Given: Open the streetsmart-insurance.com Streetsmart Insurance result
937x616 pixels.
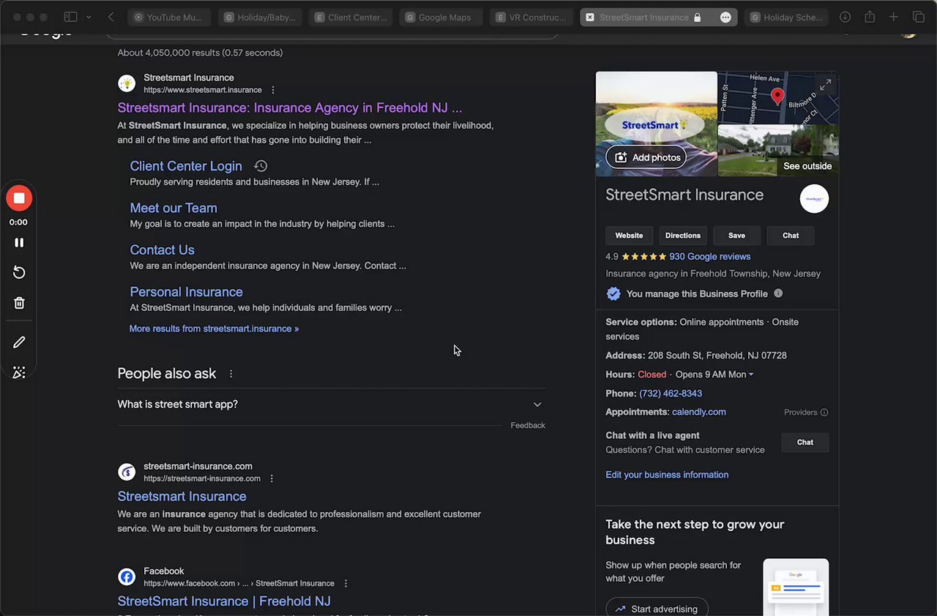Looking at the screenshot, I should pos(182,496).
